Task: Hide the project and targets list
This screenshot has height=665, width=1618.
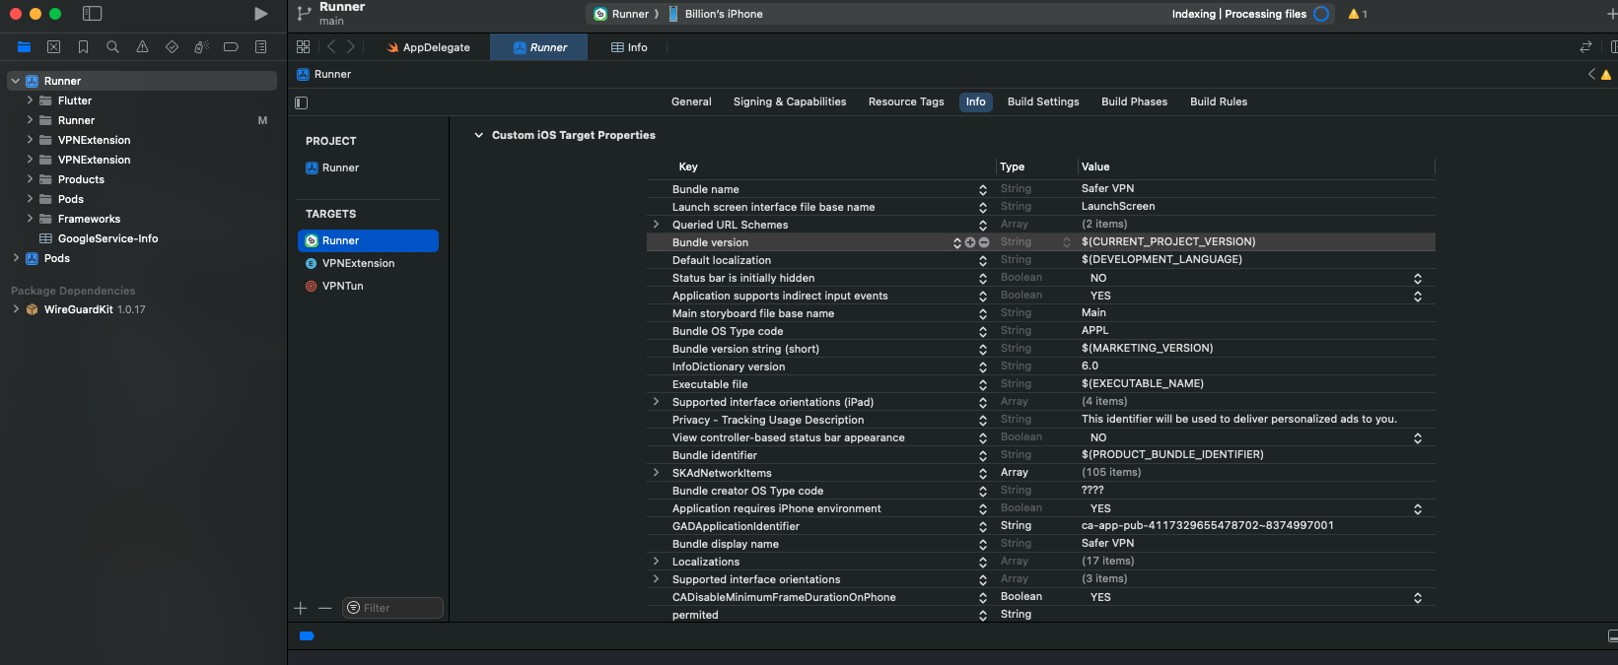Action: [x=302, y=102]
